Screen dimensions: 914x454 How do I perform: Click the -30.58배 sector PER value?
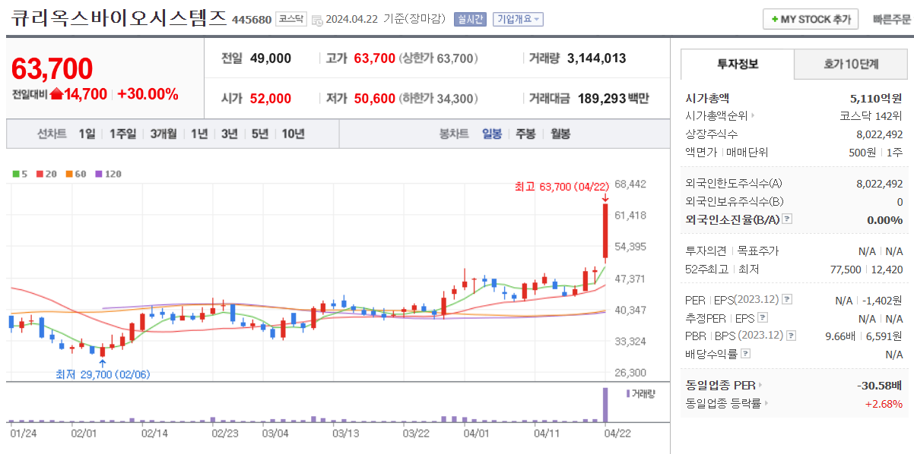point(880,385)
